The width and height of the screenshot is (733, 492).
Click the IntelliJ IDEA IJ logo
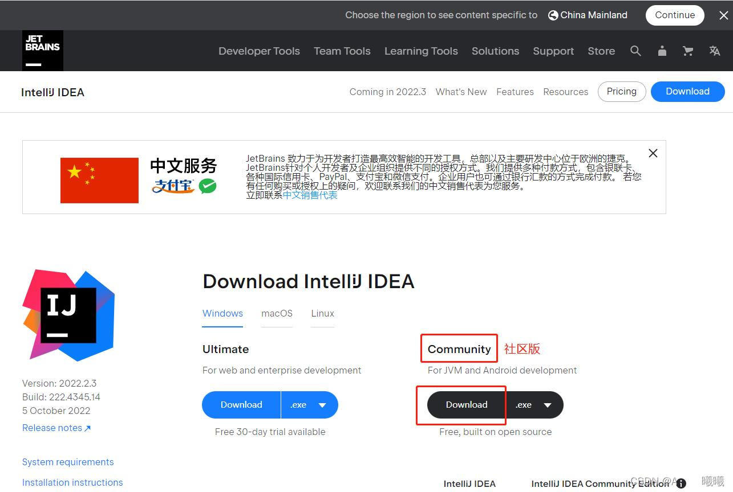pyautogui.click(x=68, y=315)
